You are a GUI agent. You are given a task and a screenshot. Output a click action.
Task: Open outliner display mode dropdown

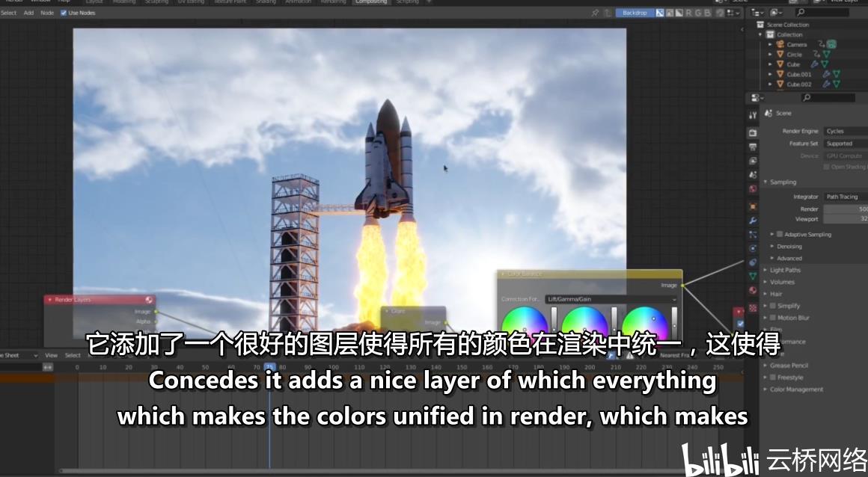click(757, 12)
